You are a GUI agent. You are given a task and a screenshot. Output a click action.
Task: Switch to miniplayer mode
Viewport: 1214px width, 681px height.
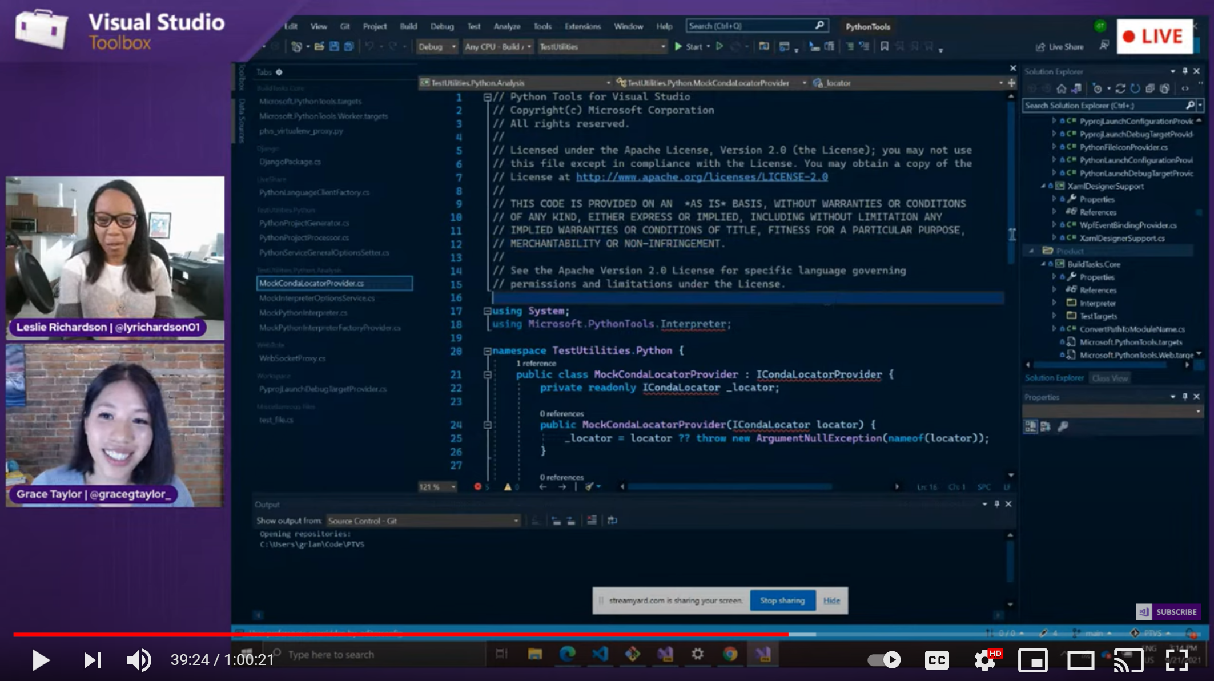coord(1033,660)
